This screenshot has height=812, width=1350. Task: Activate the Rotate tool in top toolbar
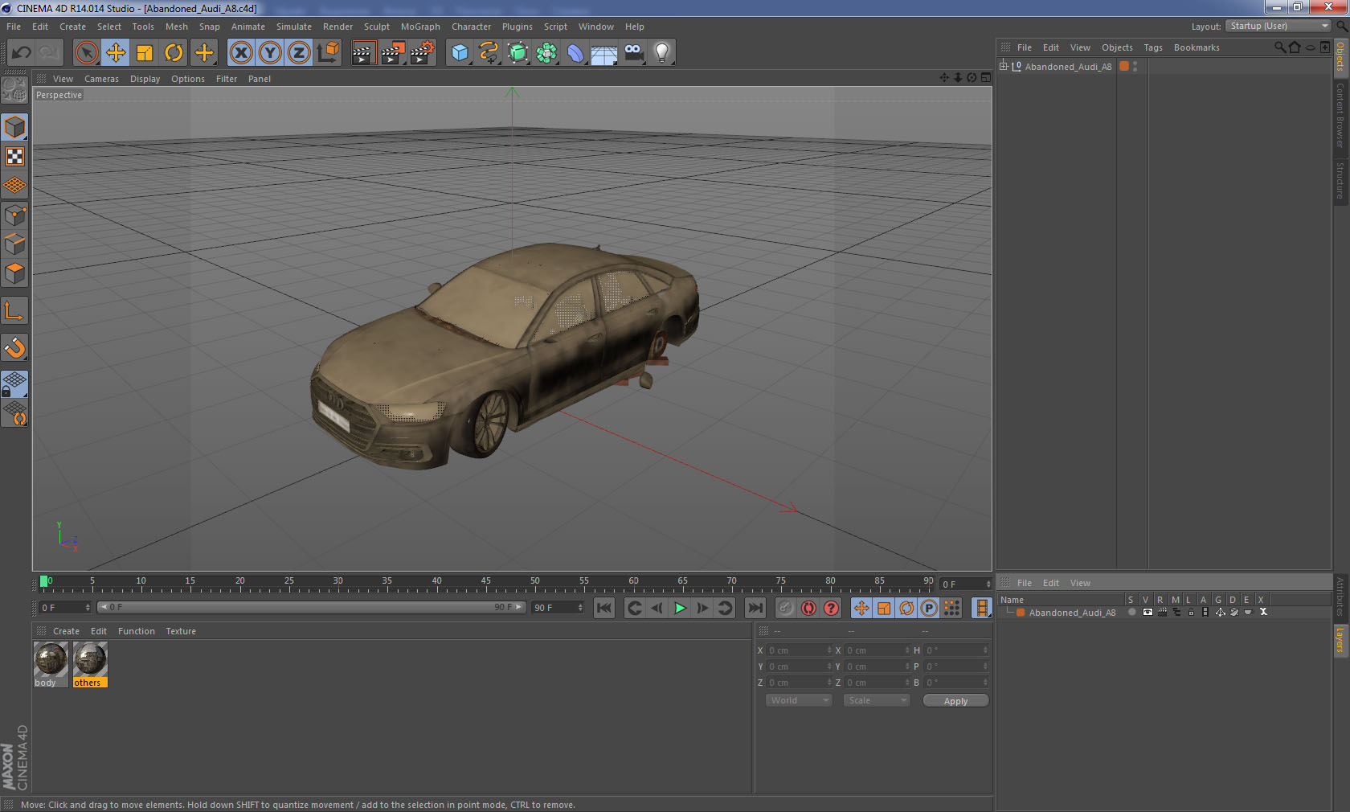coord(174,53)
